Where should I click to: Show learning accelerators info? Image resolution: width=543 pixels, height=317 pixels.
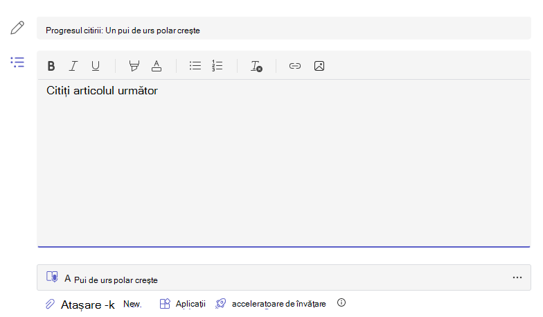click(x=341, y=302)
